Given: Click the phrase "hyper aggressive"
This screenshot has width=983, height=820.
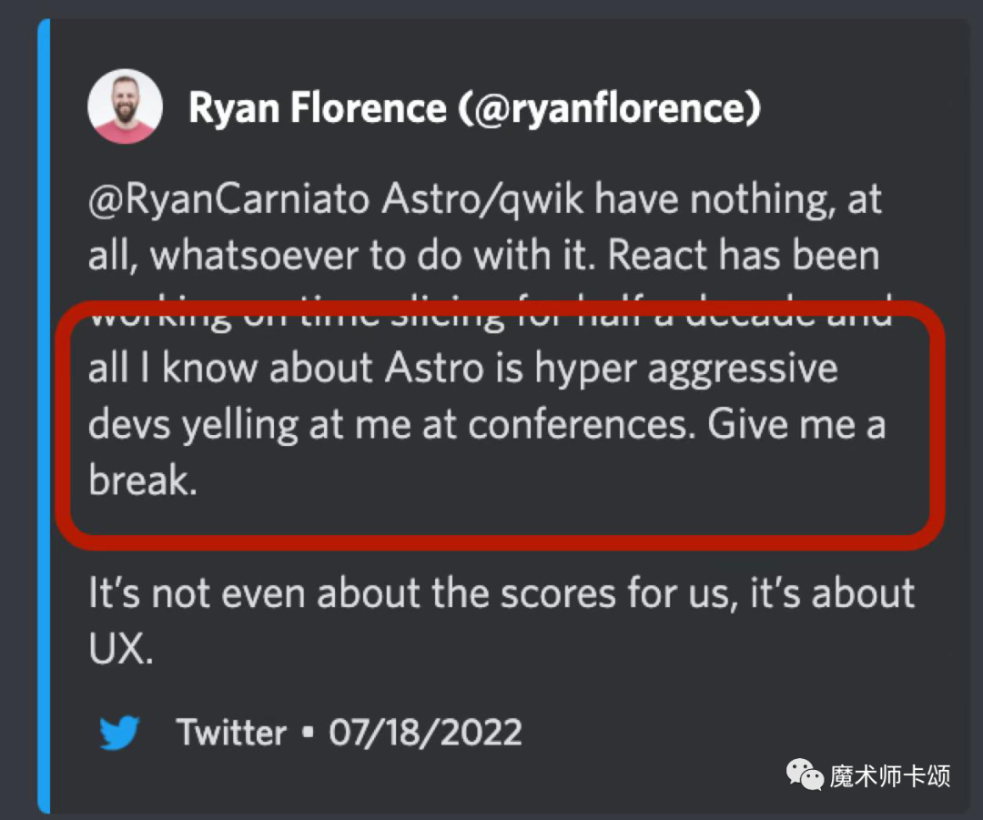Looking at the screenshot, I should click(x=685, y=369).
